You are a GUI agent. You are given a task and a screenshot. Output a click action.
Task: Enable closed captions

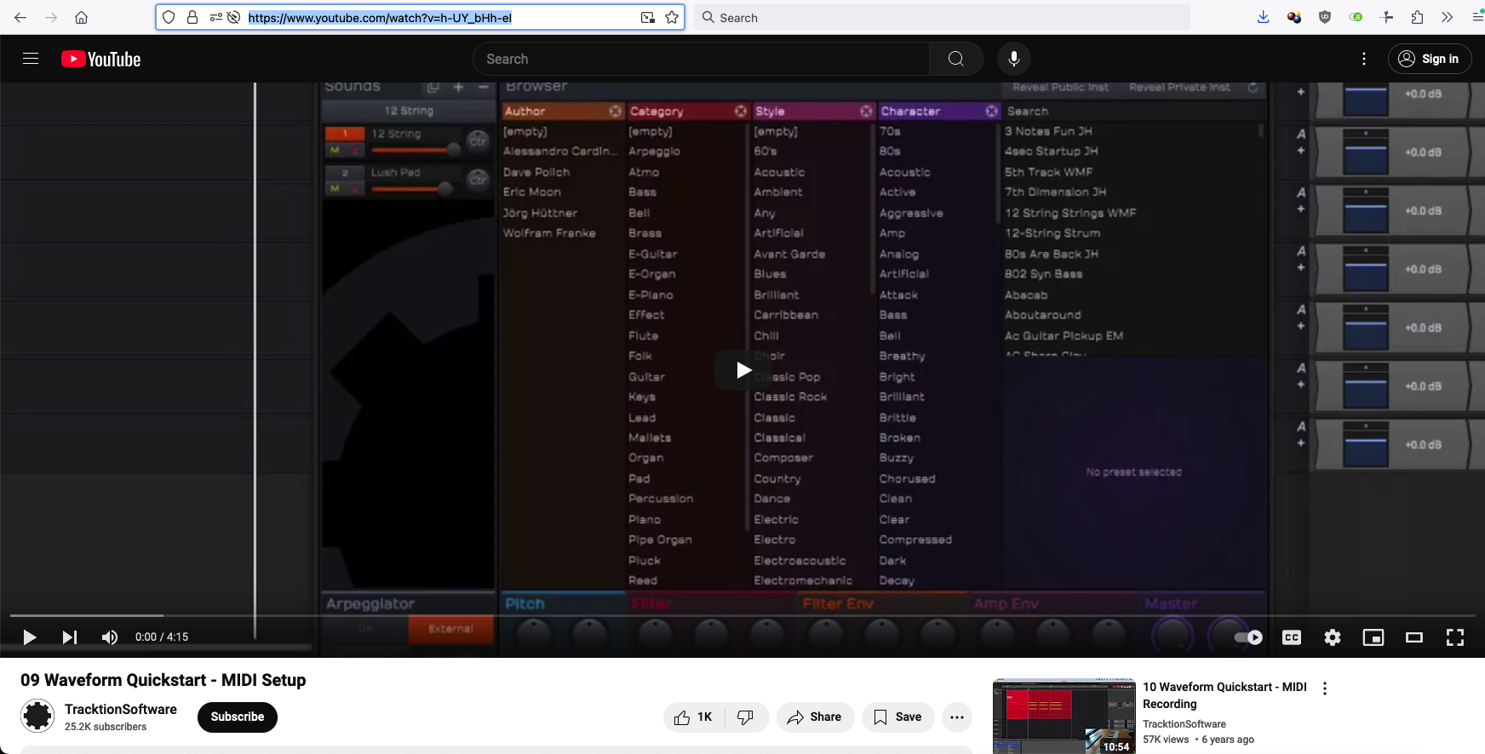(1292, 637)
